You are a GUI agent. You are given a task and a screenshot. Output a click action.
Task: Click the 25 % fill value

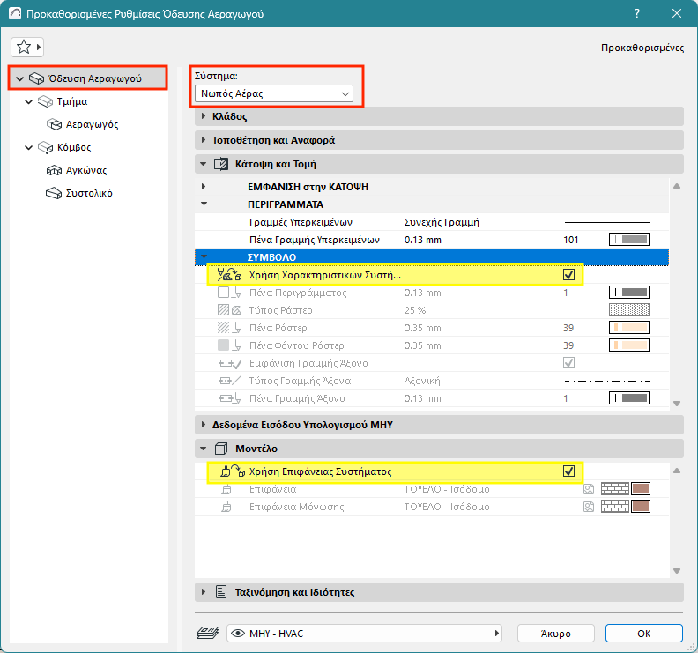[415, 310]
